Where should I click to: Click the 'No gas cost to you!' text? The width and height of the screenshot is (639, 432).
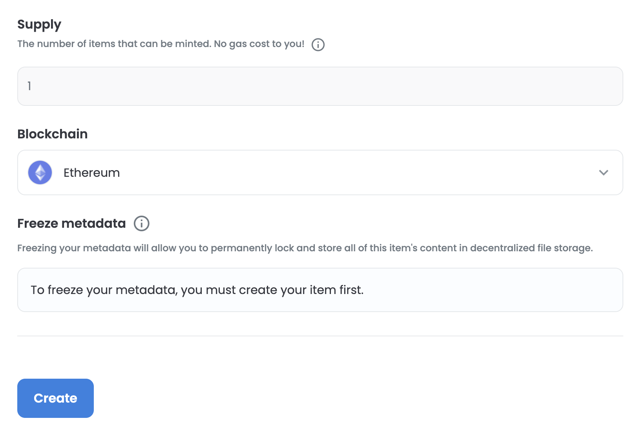[259, 44]
